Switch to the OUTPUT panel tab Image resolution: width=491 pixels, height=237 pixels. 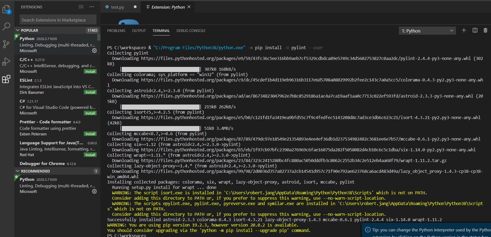pyautogui.click(x=139, y=31)
